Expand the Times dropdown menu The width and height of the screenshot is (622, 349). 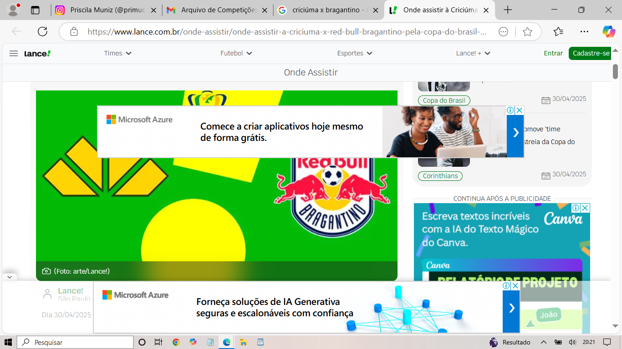click(x=117, y=53)
